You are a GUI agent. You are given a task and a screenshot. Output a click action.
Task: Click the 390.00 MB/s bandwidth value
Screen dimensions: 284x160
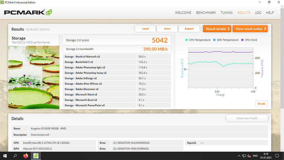(155, 49)
